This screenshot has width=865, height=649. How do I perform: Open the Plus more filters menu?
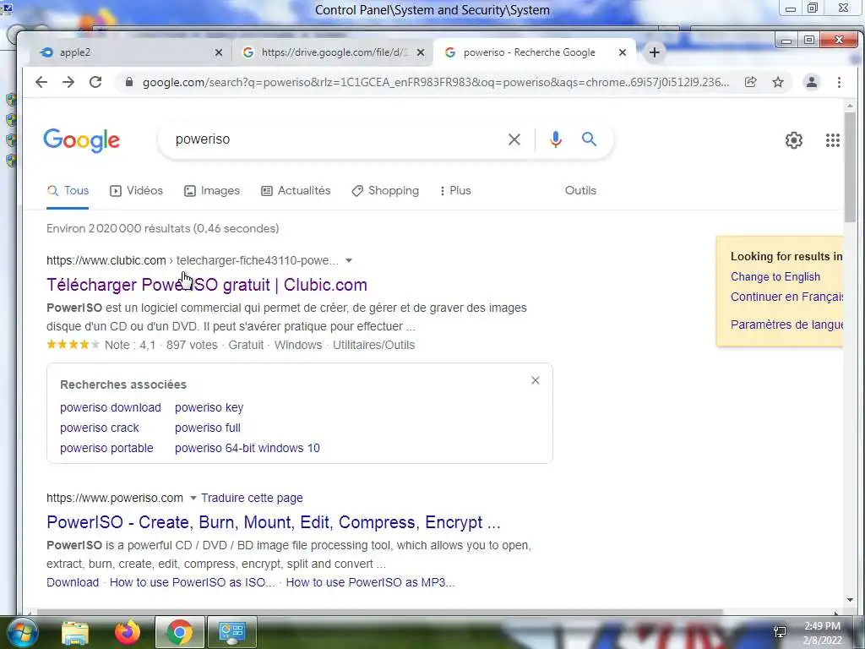[455, 190]
